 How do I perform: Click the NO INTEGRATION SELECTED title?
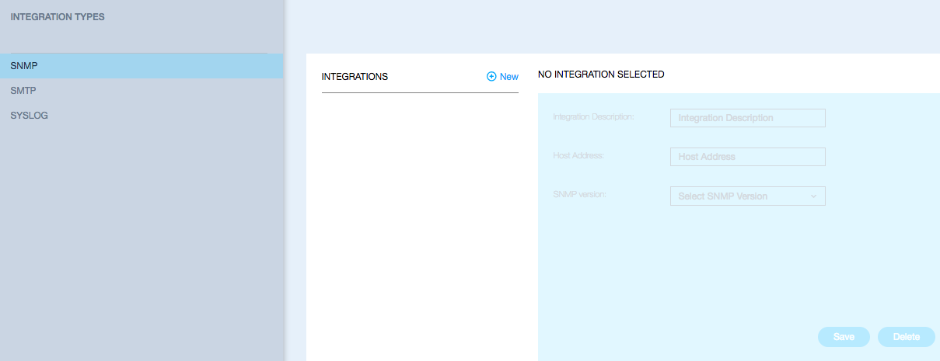click(x=601, y=75)
